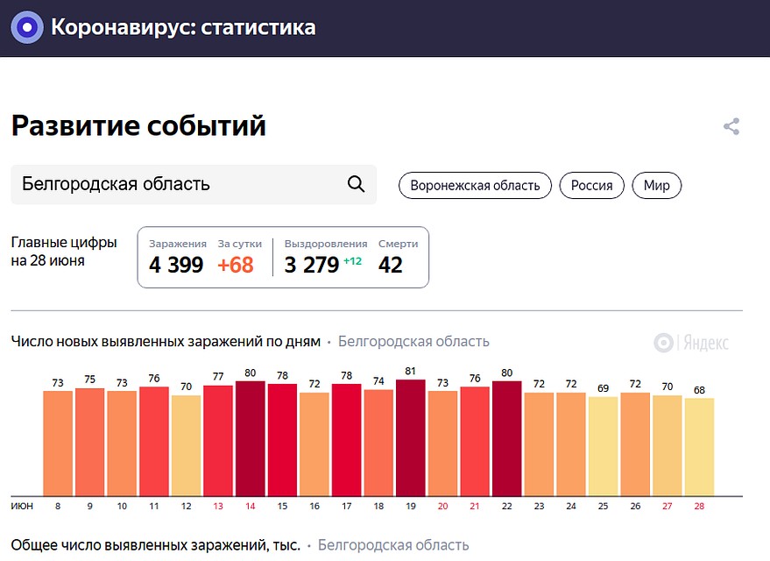Screen dimensions: 770x561
Task: Select the Россия region chip
Action: [x=592, y=186]
